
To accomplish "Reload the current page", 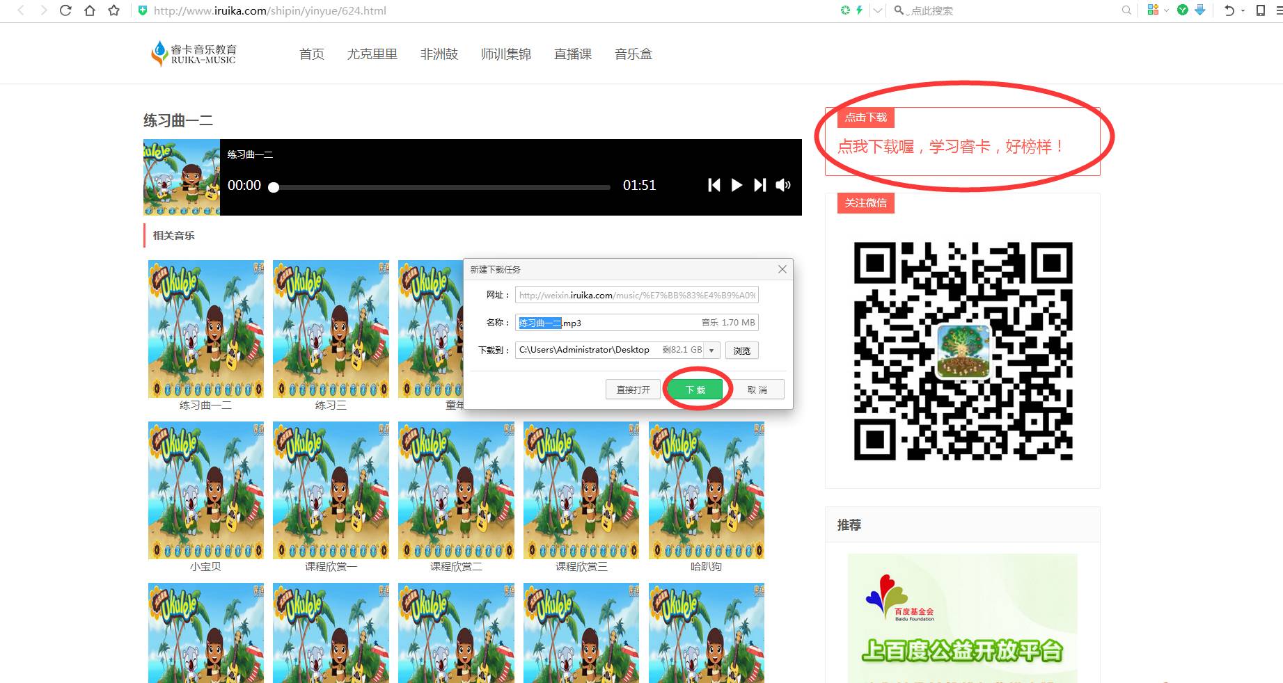I will [65, 10].
